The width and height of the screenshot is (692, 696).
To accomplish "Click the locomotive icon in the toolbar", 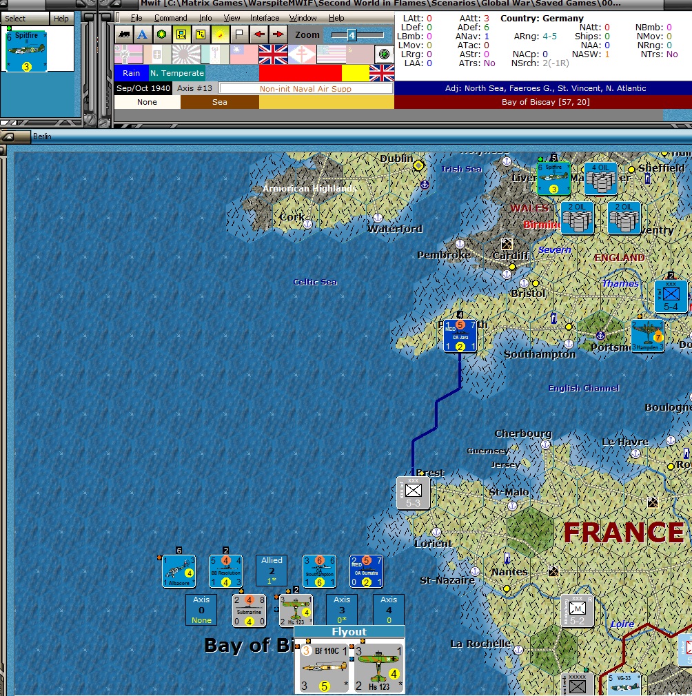I will point(124,34).
